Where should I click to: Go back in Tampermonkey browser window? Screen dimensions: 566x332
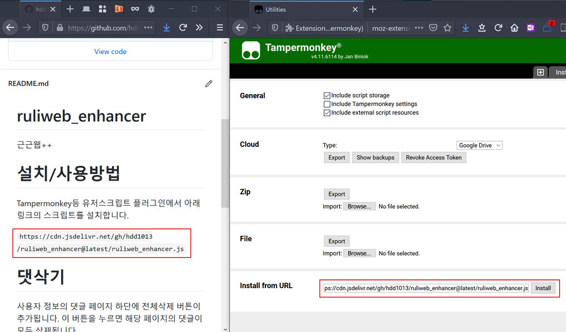240,28
